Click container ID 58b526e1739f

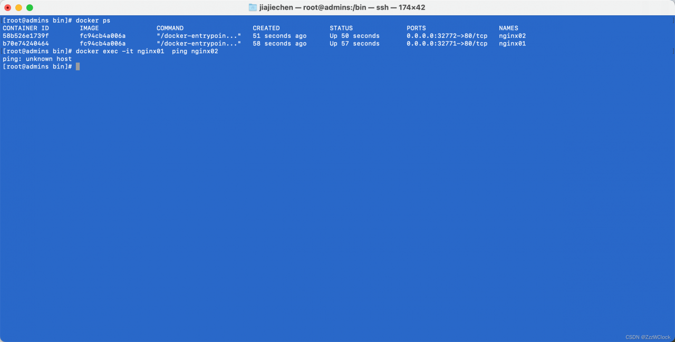[25, 36]
